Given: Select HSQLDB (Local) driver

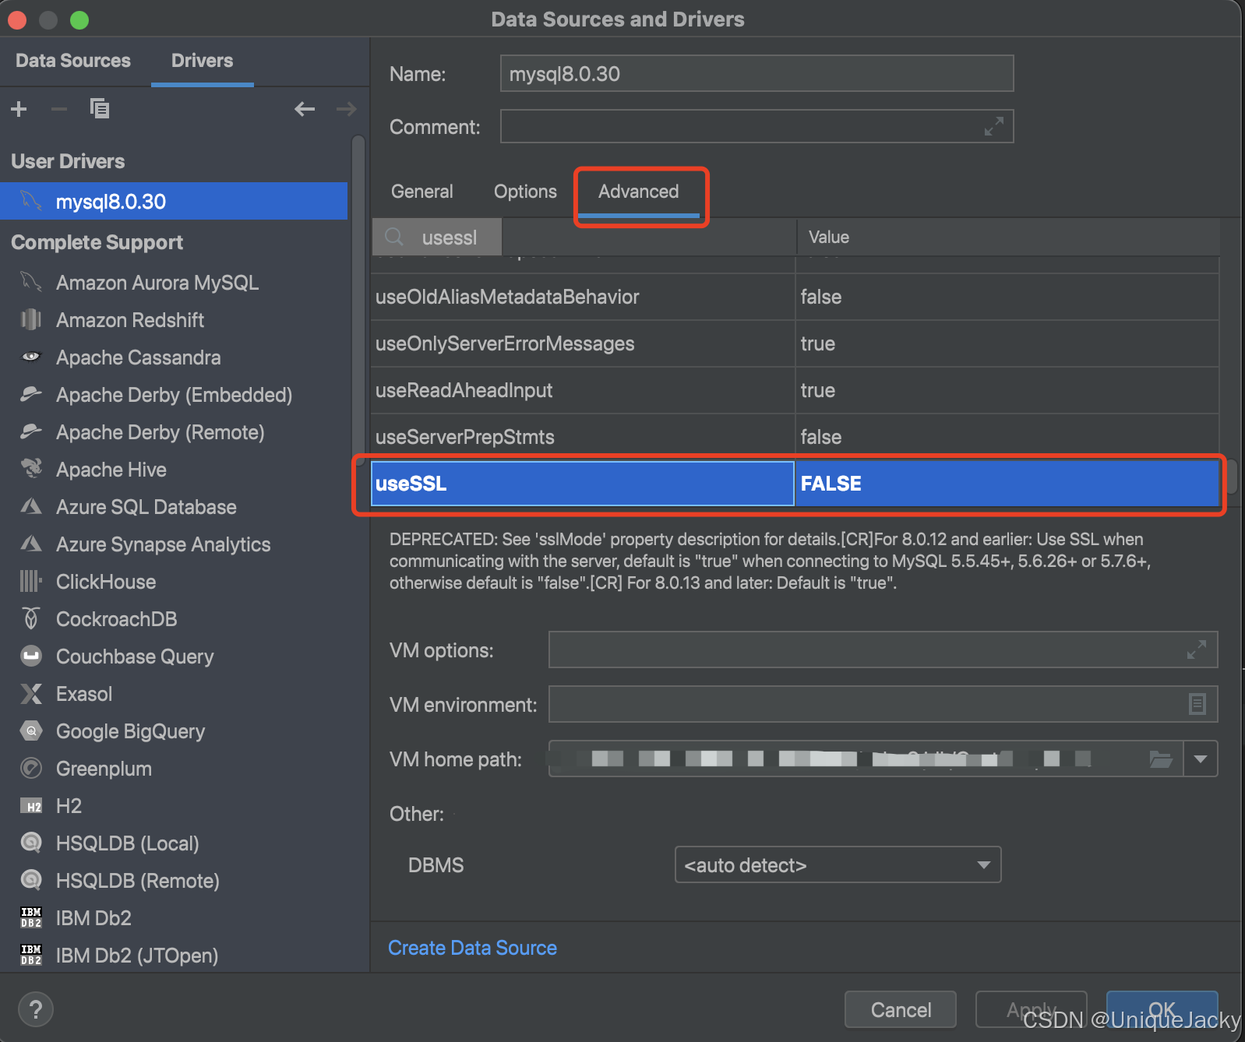Looking at the screenshot, I should point(174,843).
